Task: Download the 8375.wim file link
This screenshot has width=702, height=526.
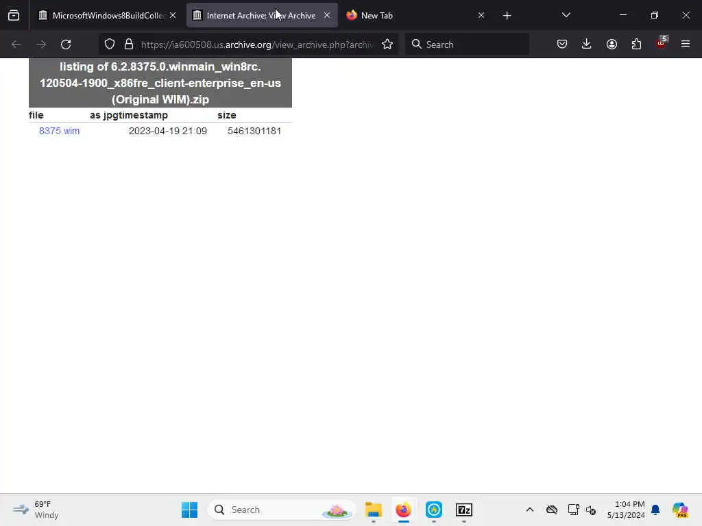Action: [x=59, y=131]
